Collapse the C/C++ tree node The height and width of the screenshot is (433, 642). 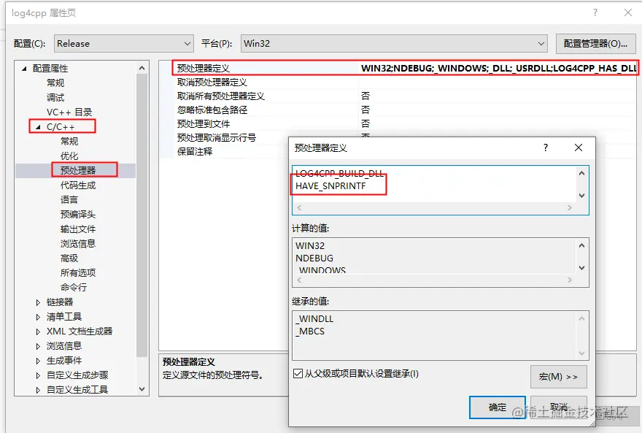38,127
